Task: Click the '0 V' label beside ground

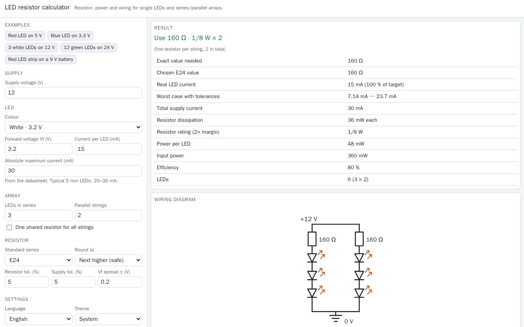Action: (349, 322)
